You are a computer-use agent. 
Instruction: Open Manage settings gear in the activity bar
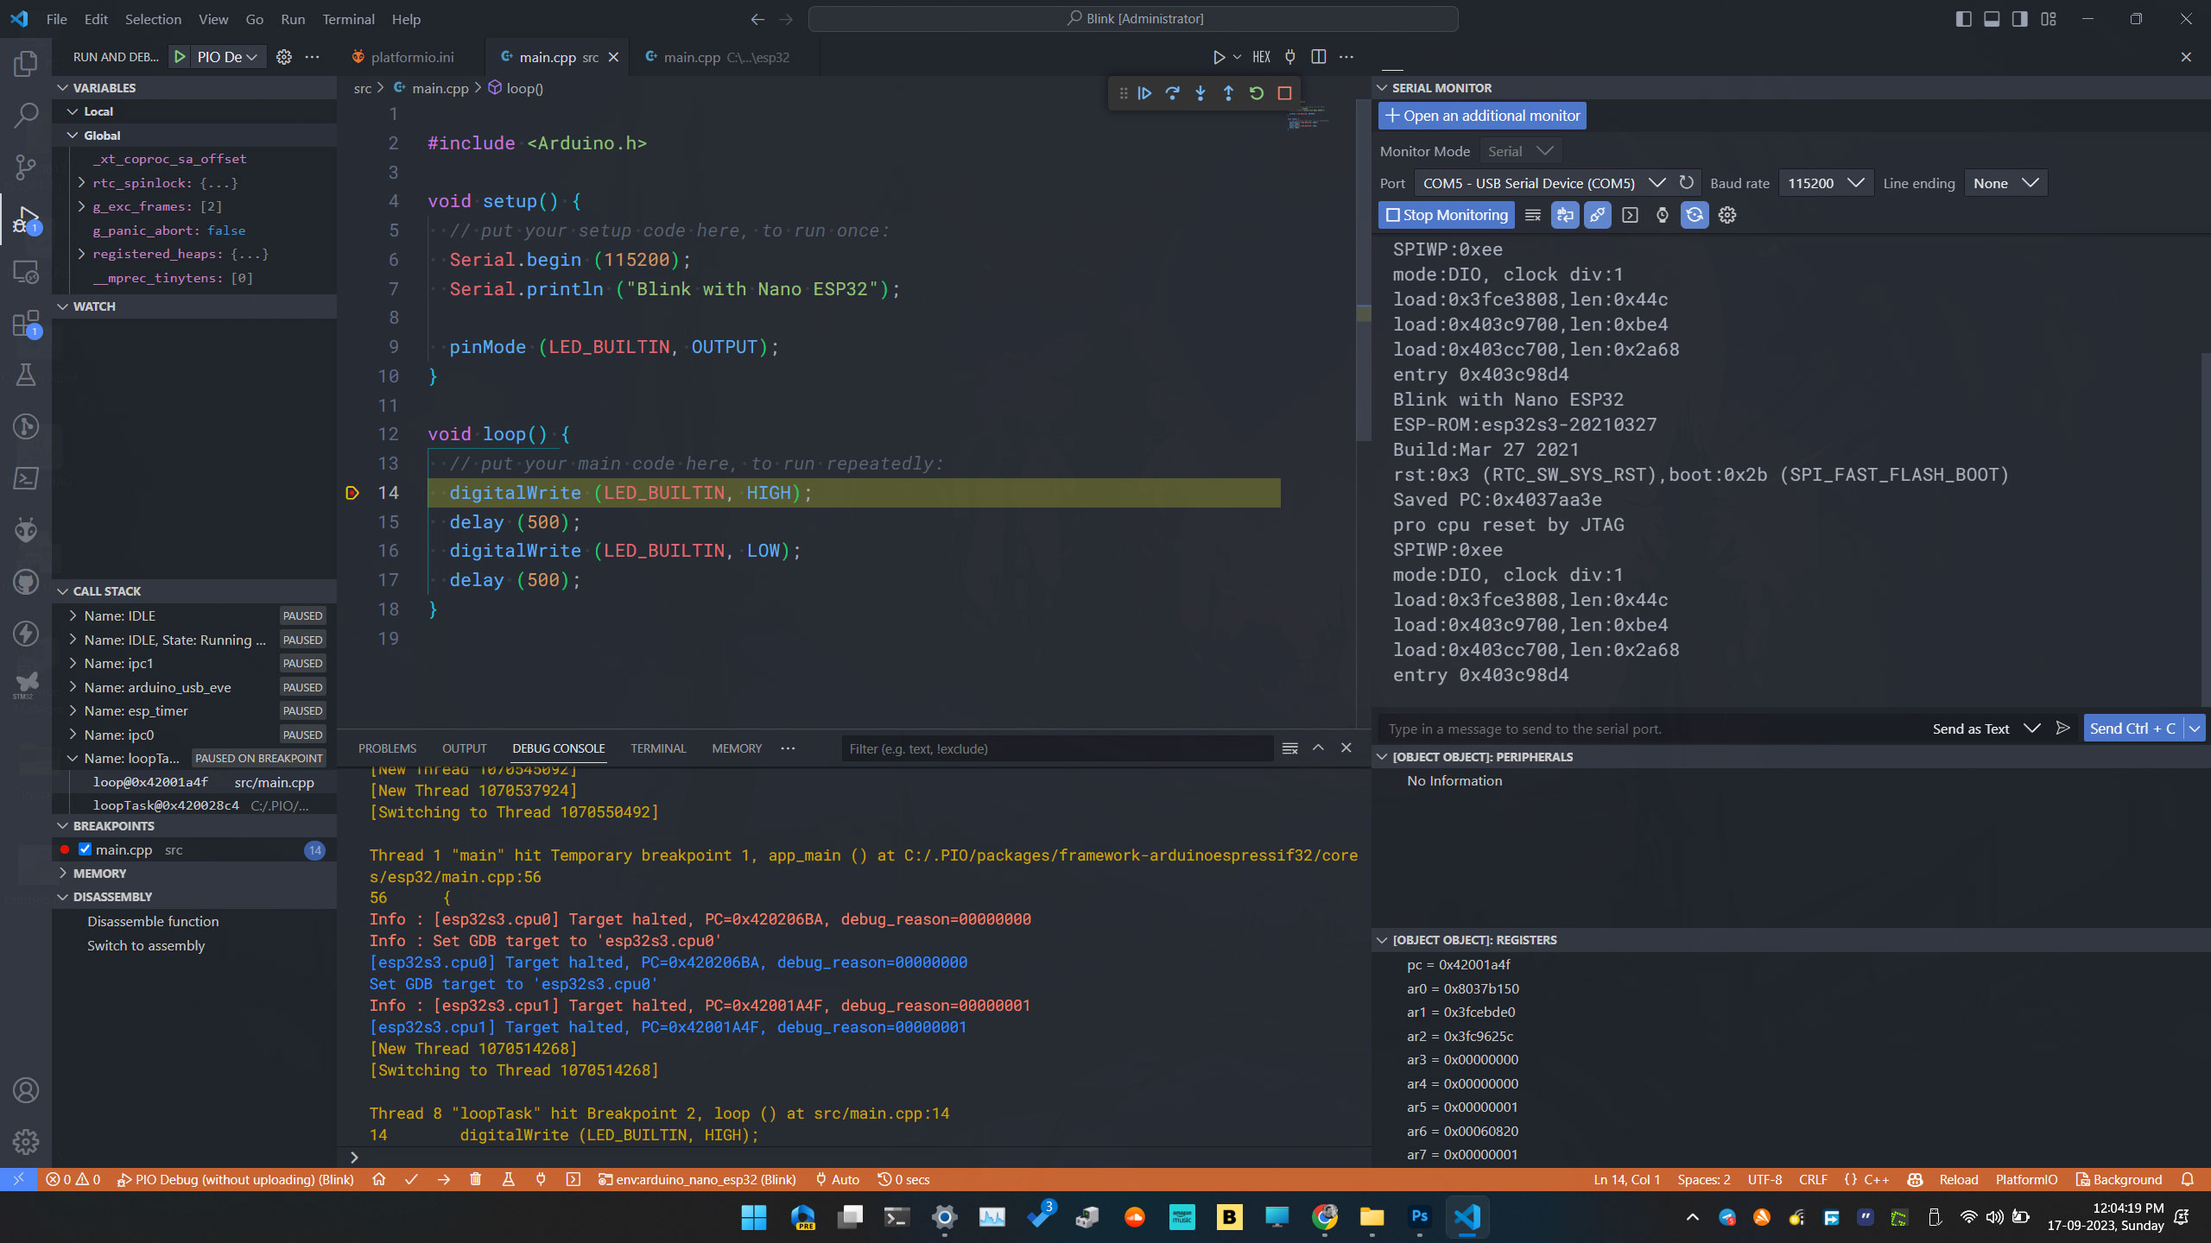(26, 1142)
